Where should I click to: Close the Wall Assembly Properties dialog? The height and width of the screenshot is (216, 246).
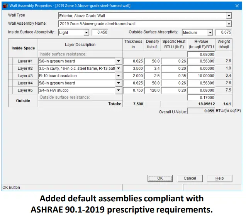click(237, 6)
